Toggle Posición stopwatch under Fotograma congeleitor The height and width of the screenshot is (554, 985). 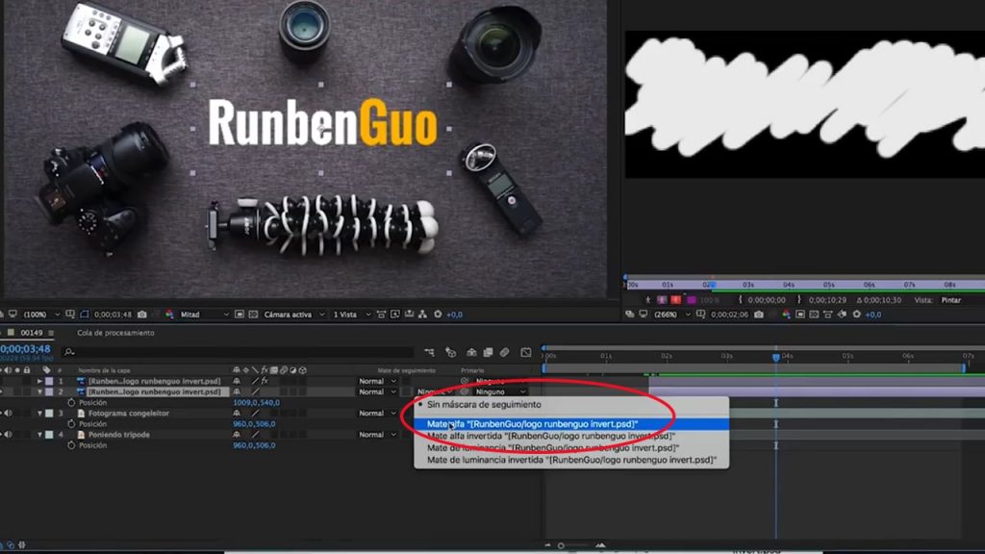[x=71, y=424]
